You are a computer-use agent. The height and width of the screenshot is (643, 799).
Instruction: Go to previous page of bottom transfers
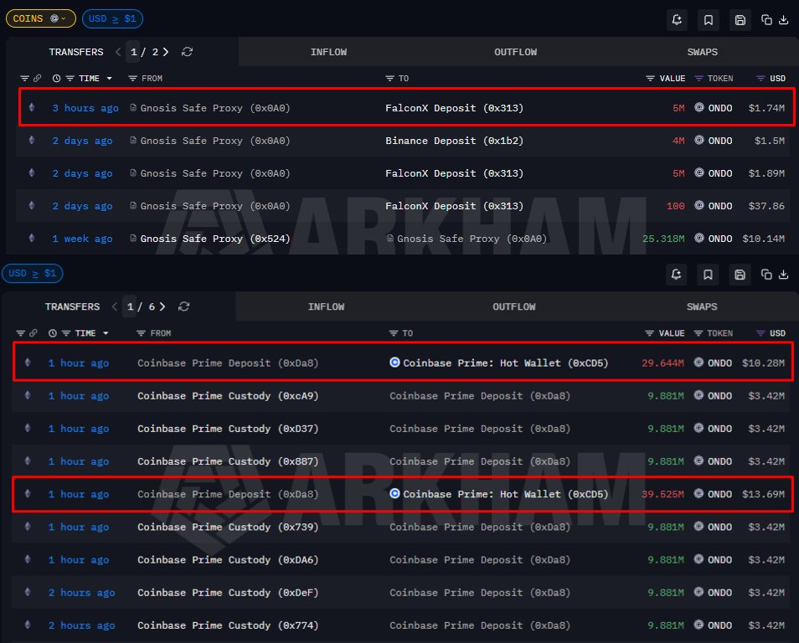115,306
